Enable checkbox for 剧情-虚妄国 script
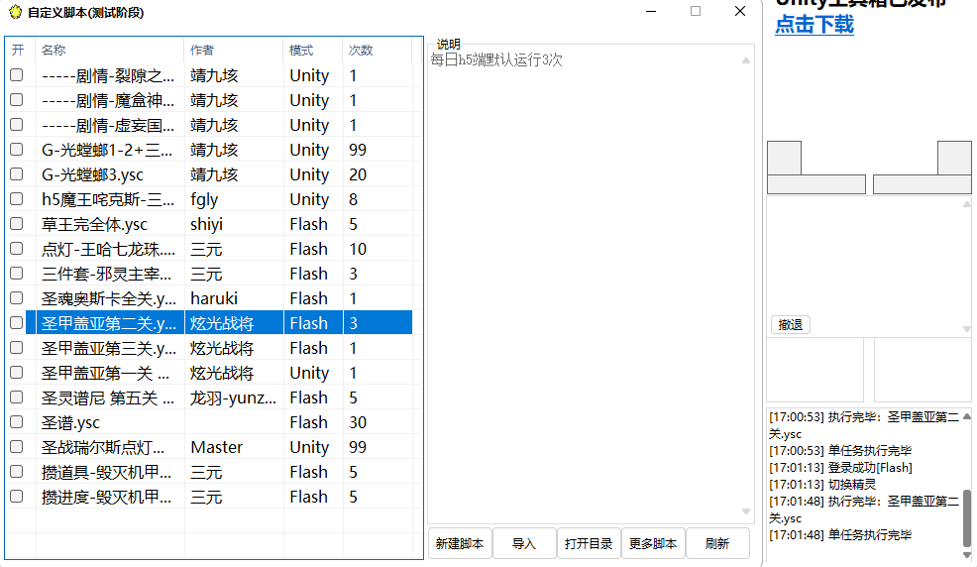Image resolution: width=977 pixels, height=567 pixels. (17, 125)
